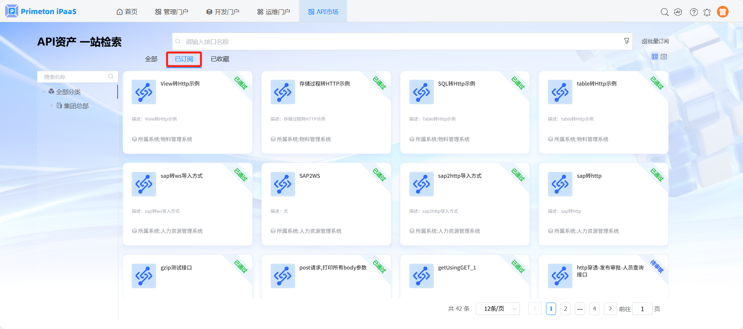Switch to the 已收藏 tab
This screenshot has height=329, width=743.
tap(220, 59)
